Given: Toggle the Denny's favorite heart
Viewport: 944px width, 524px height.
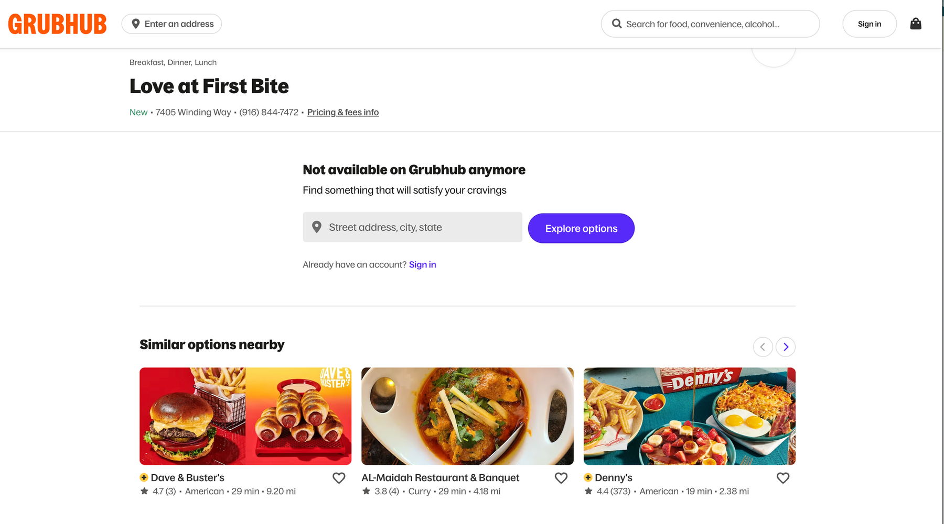Looking at the screenshot, I should [783, 478].
